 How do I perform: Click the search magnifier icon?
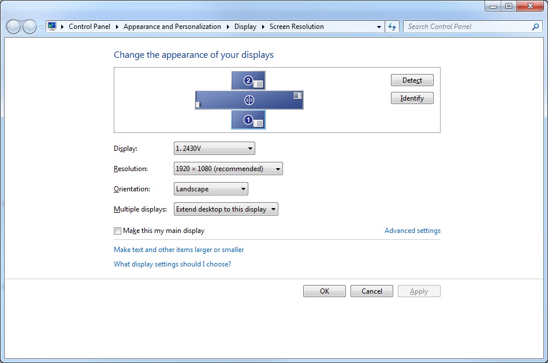[x=535, y=27]
